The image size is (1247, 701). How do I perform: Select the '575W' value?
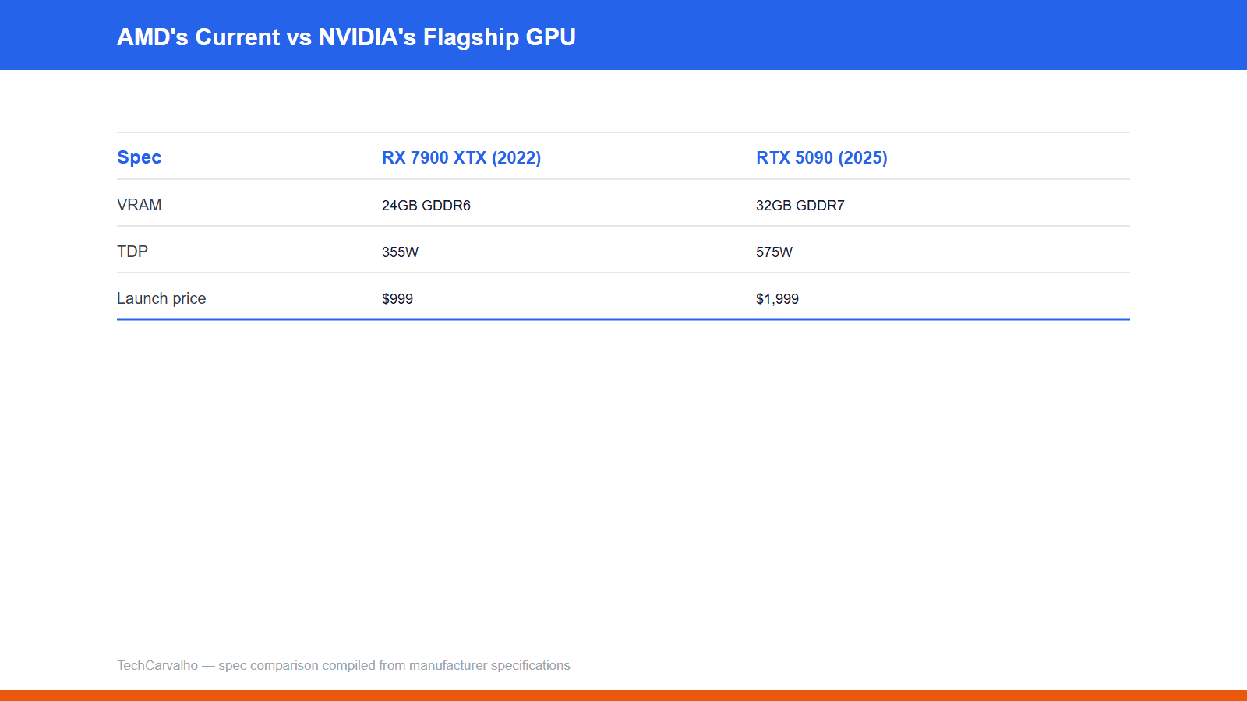point(774,252)
